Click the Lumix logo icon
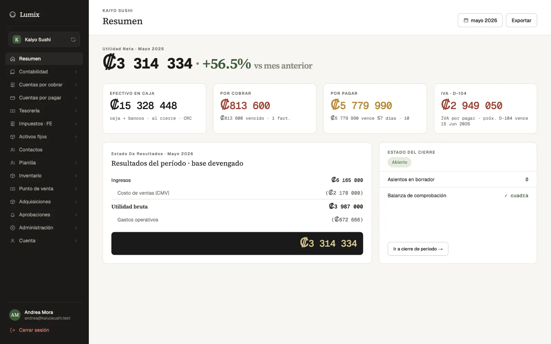 [13, 14]
